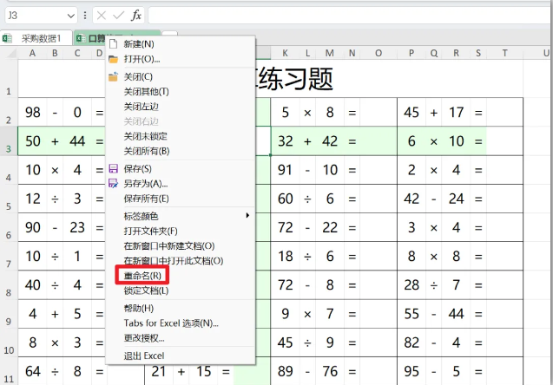Select column header T

coord(503,54)
